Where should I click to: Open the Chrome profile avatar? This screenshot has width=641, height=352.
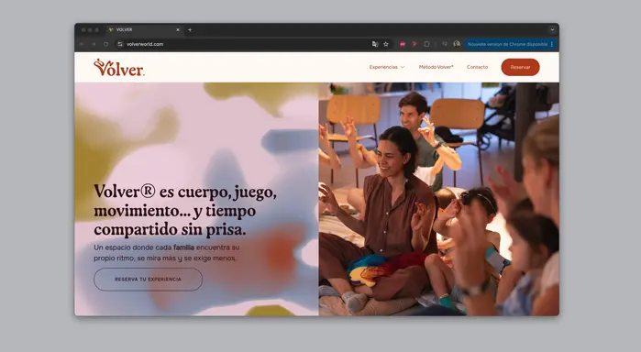tap(457, 44)
